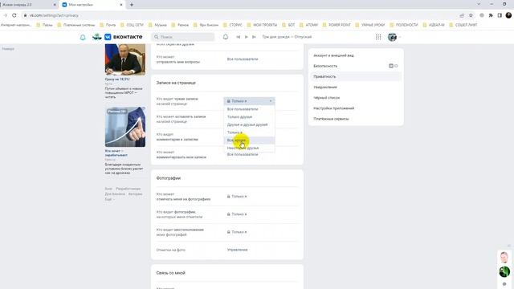Open the Почта bookmark folder

108,25
